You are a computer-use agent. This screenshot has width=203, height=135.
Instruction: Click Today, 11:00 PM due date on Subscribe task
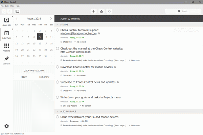pyautogui.click(x=77, y=86)
